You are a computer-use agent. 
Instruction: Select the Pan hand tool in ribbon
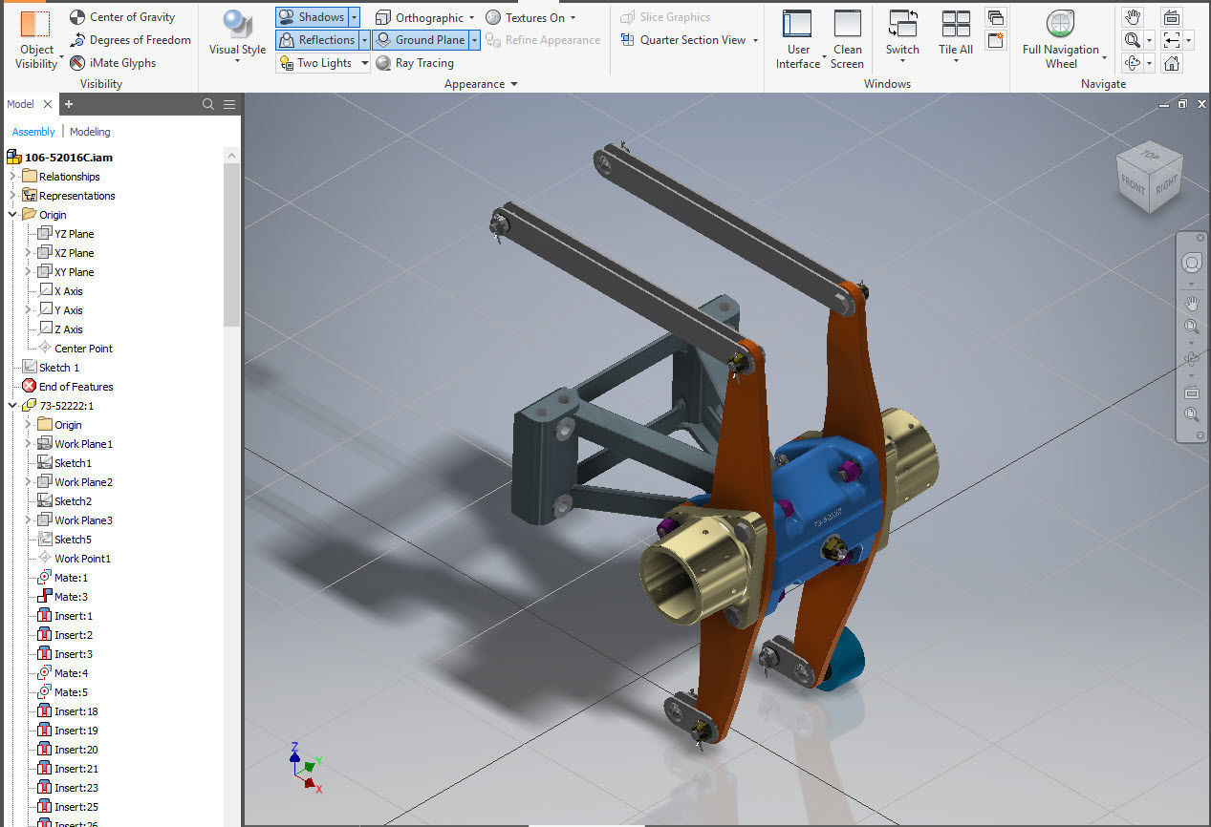click(x=1133, y=17)
